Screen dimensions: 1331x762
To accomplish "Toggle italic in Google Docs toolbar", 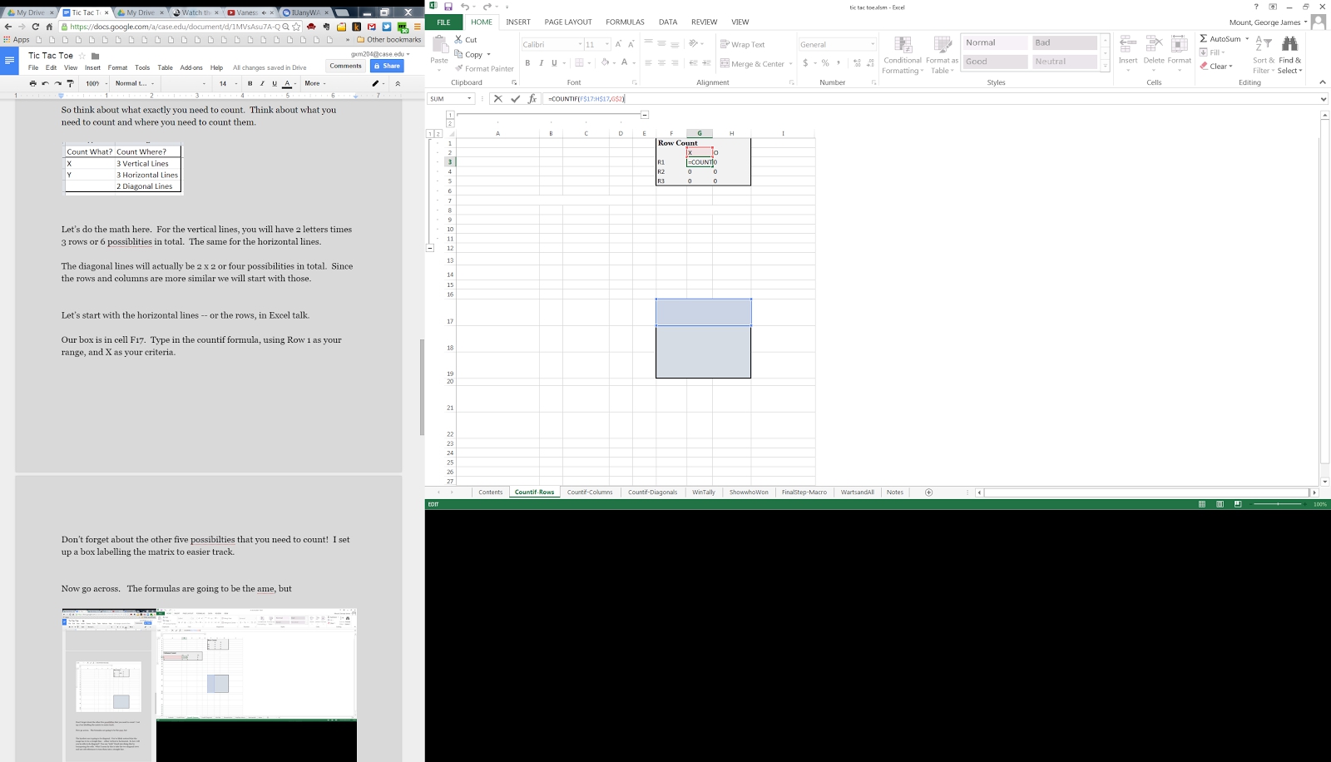I will [262, 83].
